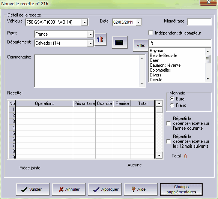Click the city list scroll down arrow
The image size is (218, 199).
click(x=208, y=79)
